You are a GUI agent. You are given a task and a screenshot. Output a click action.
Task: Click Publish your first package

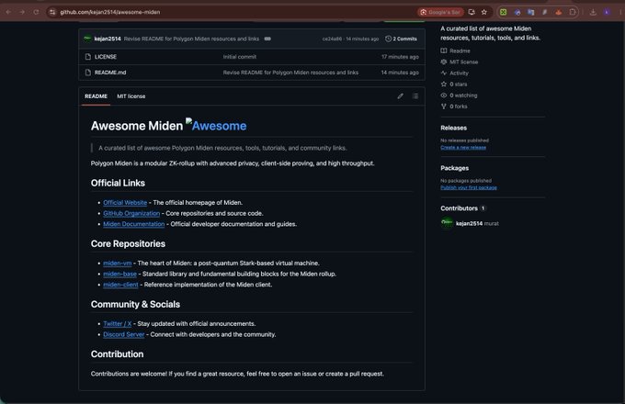469,187
